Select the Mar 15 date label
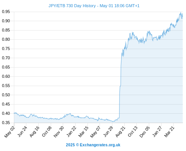Image resolution: width=186 pixels, height=151 pixels. (83, 132)
